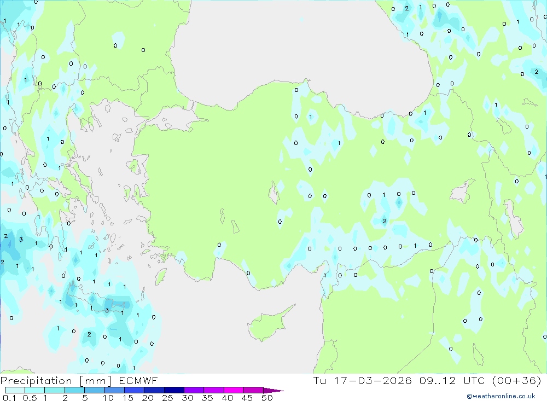This screenshot has width=547, height=401.
Task: Click the 1–2 mm legend color box
Action: pyautogui.click(x=55, y=390)
